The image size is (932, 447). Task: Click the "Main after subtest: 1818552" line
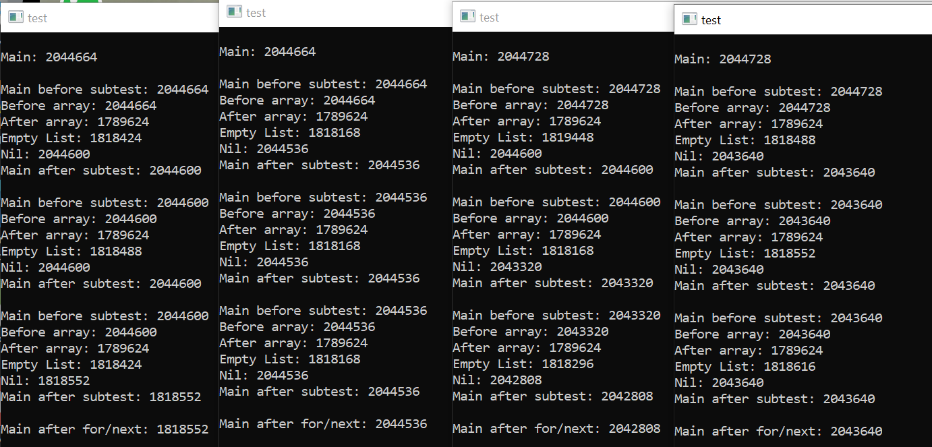tap(101, 397)
